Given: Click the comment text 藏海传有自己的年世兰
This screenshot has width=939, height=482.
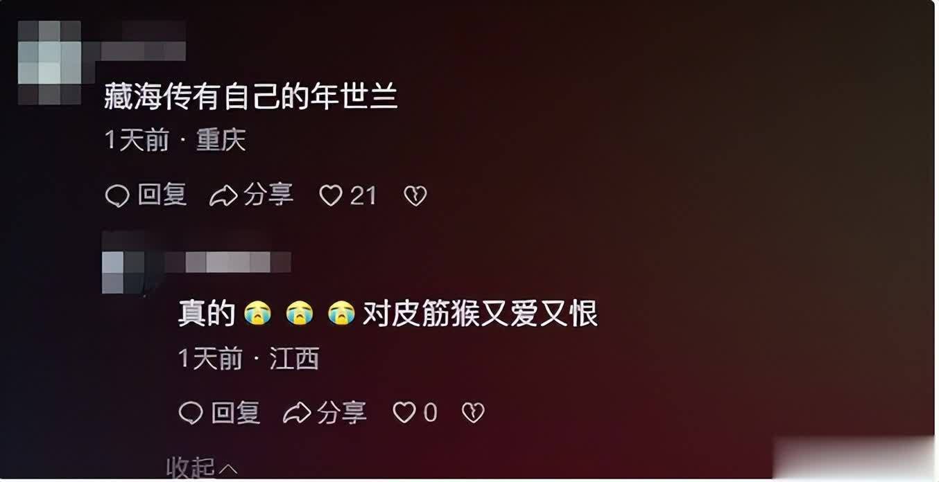Looking at the screenshot, I should (251, 97).
